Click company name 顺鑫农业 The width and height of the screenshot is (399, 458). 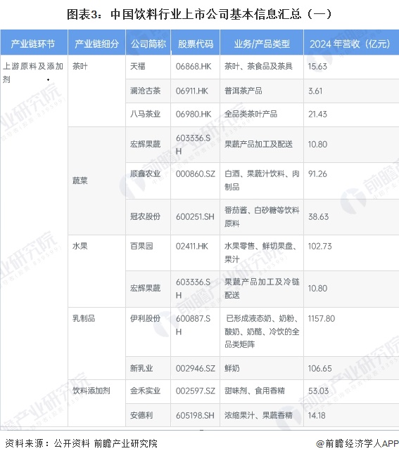pyautogui.click(x=146, y=174)
